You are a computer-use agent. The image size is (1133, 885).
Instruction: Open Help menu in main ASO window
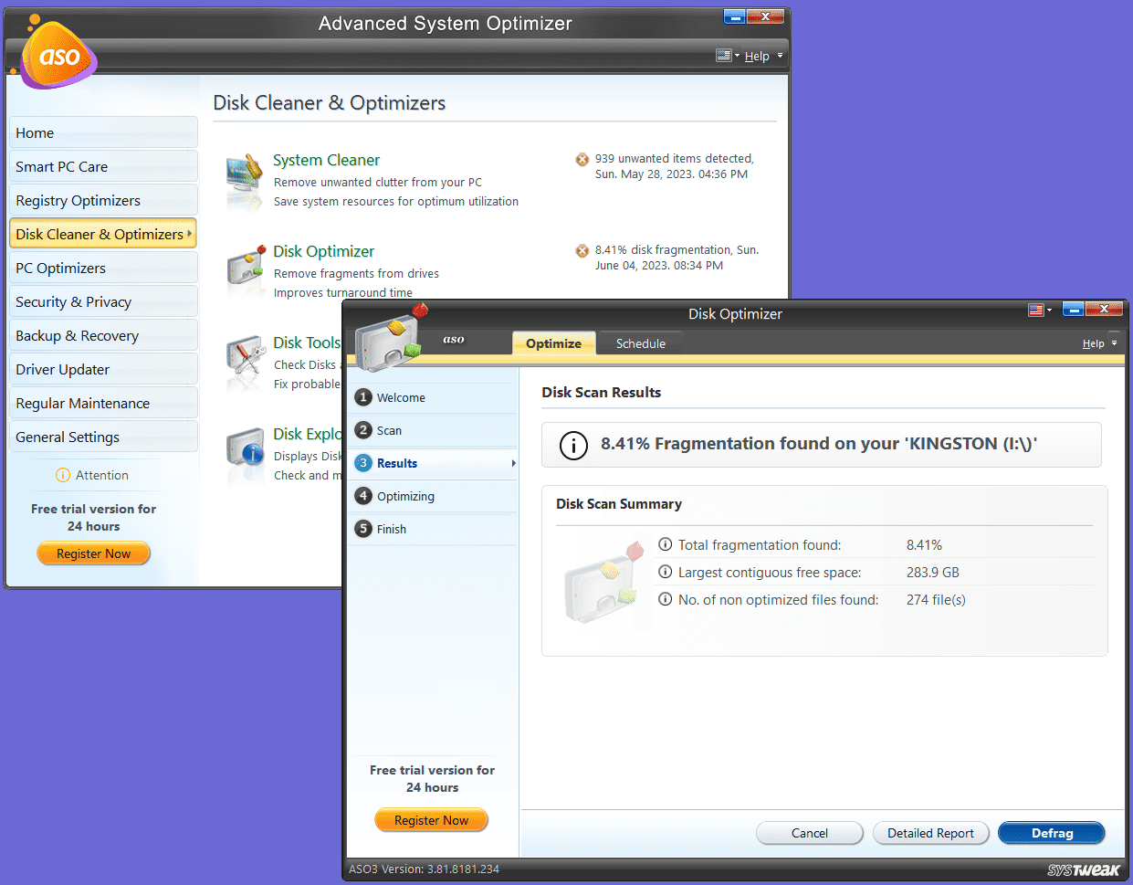pos(763,56)
